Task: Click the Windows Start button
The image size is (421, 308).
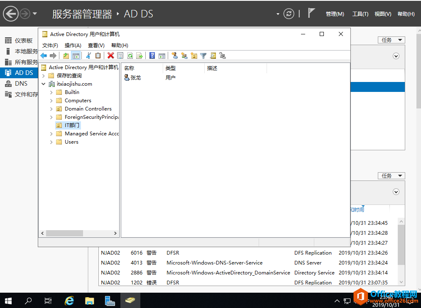Action: (x=8, y=301)
